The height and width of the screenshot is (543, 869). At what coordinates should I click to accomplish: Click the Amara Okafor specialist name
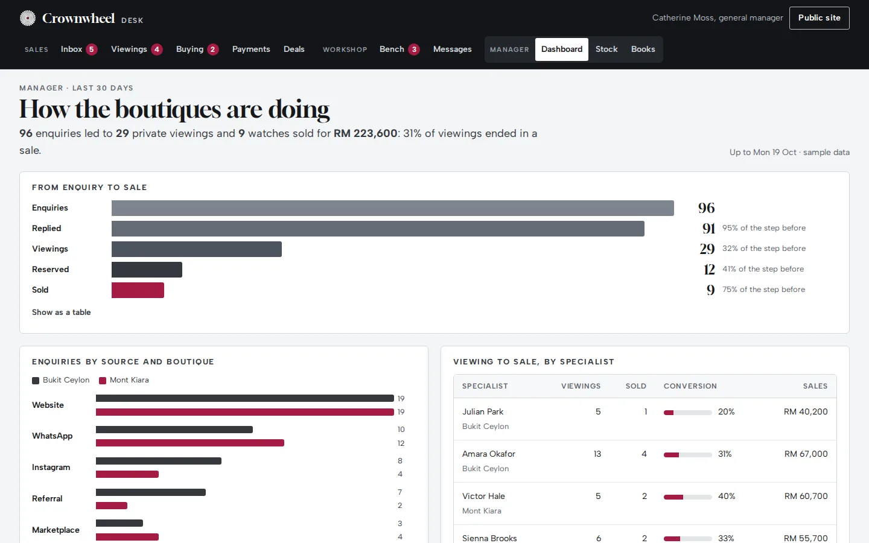(x=489, y=454)
